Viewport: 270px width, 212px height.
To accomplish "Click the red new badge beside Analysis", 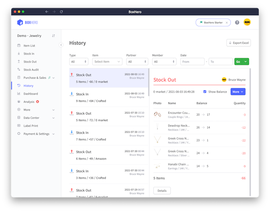I will click(x=37, y=102).
